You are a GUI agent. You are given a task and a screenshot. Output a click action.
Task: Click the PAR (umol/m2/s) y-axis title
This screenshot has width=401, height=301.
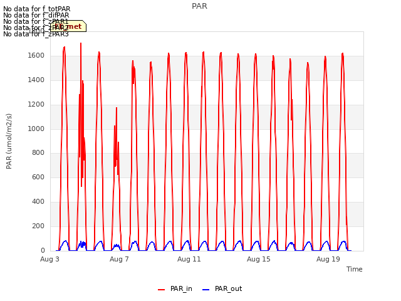(x=9, y=141)
